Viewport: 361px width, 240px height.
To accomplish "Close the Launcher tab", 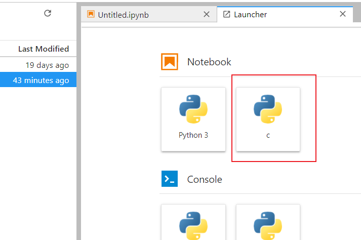I will click(x=343, y=14).
